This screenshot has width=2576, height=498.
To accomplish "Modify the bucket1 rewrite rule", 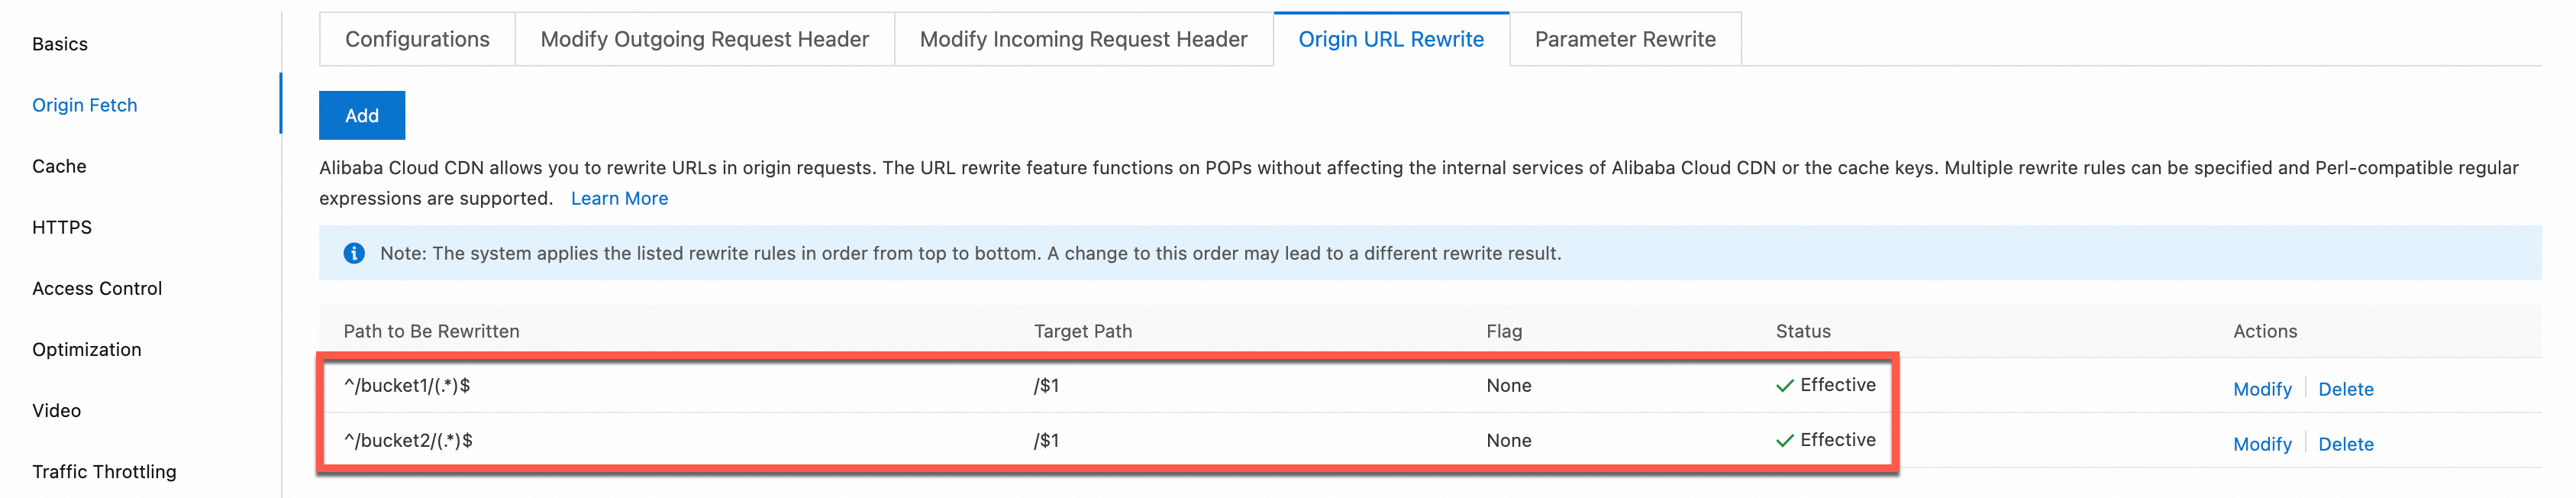I will point(2262,389).
